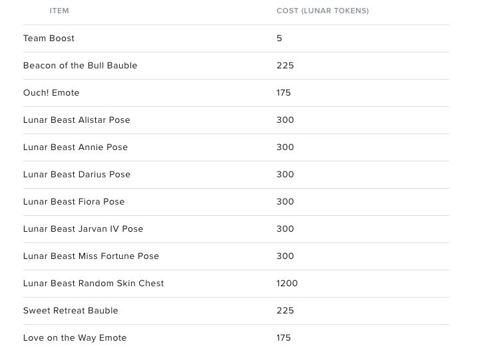Click Lunar Beast Darius Pose entry
Screen dimensions: 483x348
(77, 174)
